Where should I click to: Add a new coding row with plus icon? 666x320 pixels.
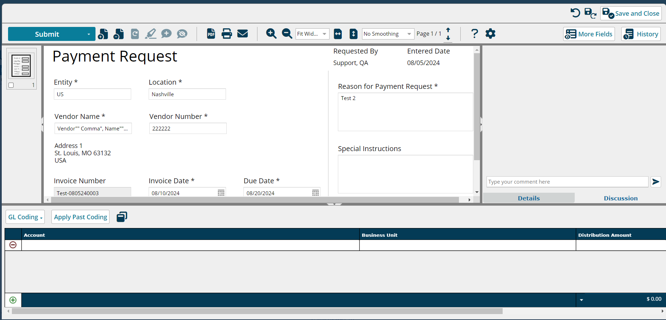(13, 300)
